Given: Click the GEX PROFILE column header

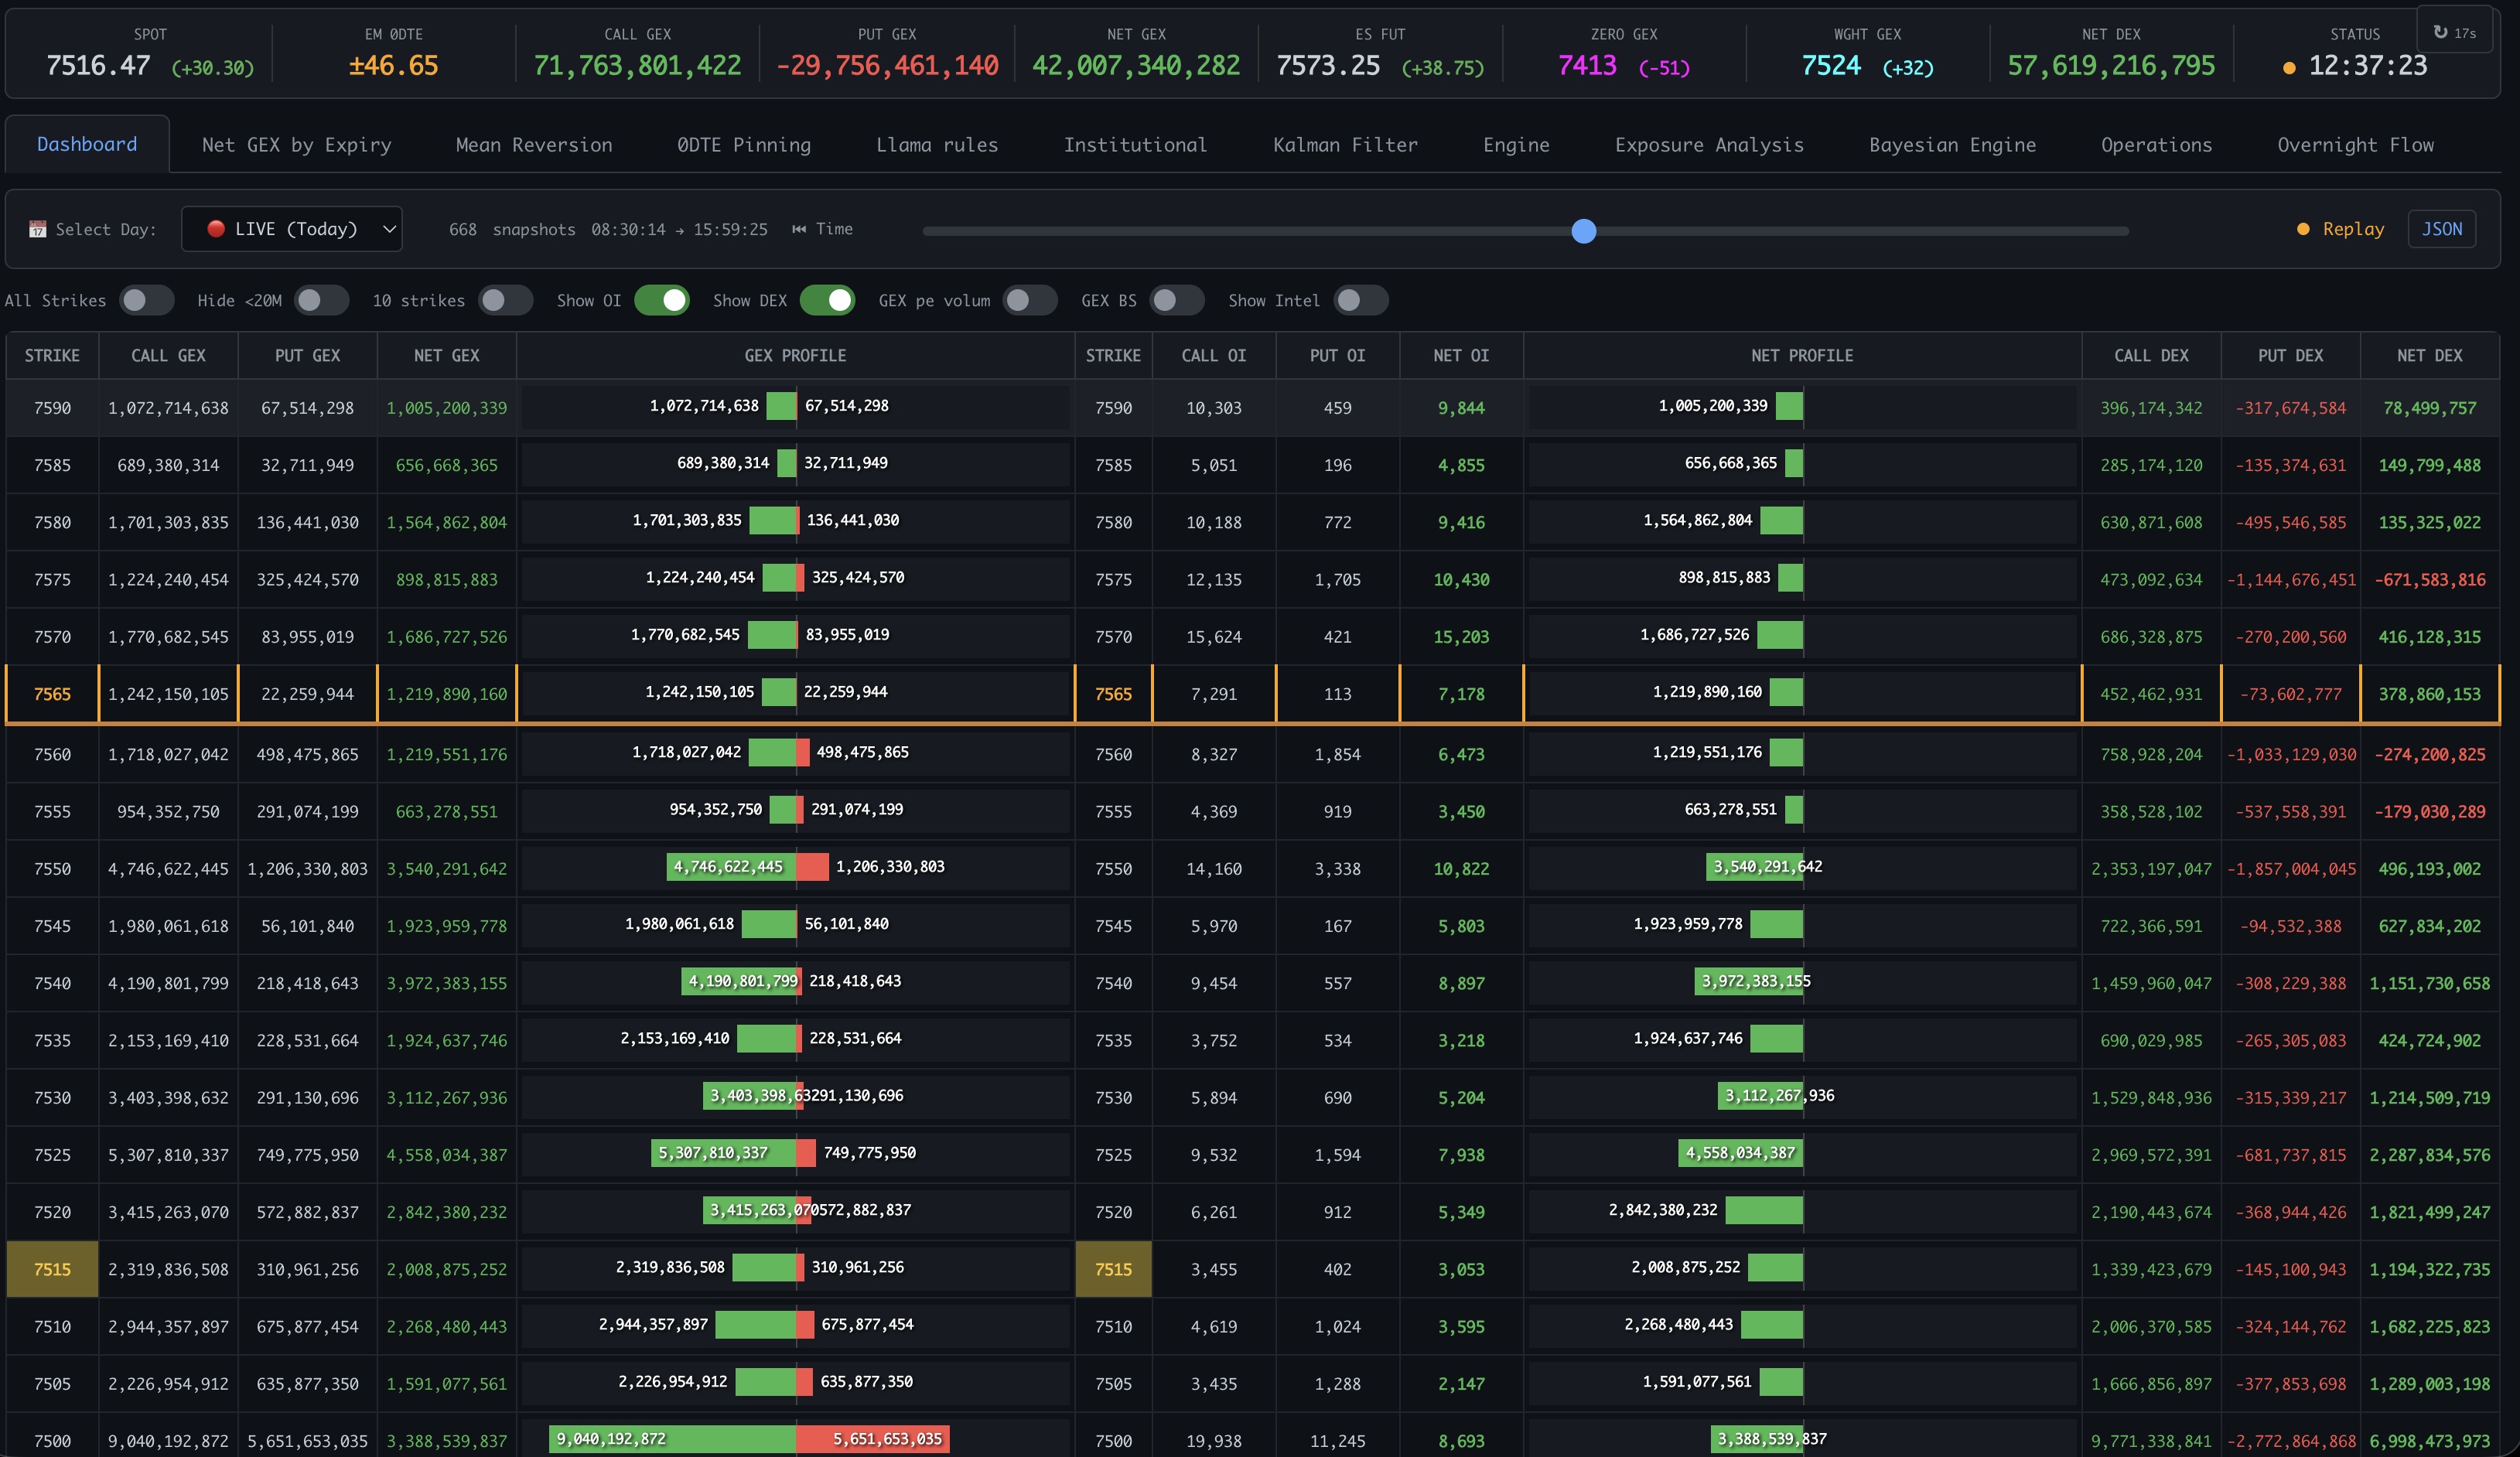Looking at the screenshot, I should (x=795, y=355).
